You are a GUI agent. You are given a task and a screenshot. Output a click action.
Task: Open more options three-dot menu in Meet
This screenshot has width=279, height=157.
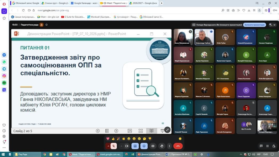tap(169, 146)
